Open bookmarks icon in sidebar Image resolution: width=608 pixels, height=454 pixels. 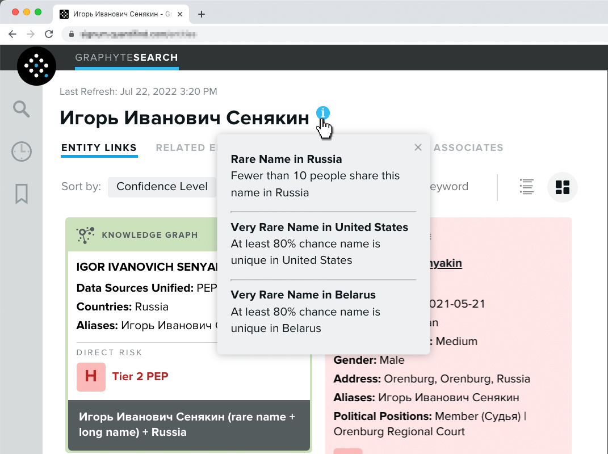pos(22,194)
